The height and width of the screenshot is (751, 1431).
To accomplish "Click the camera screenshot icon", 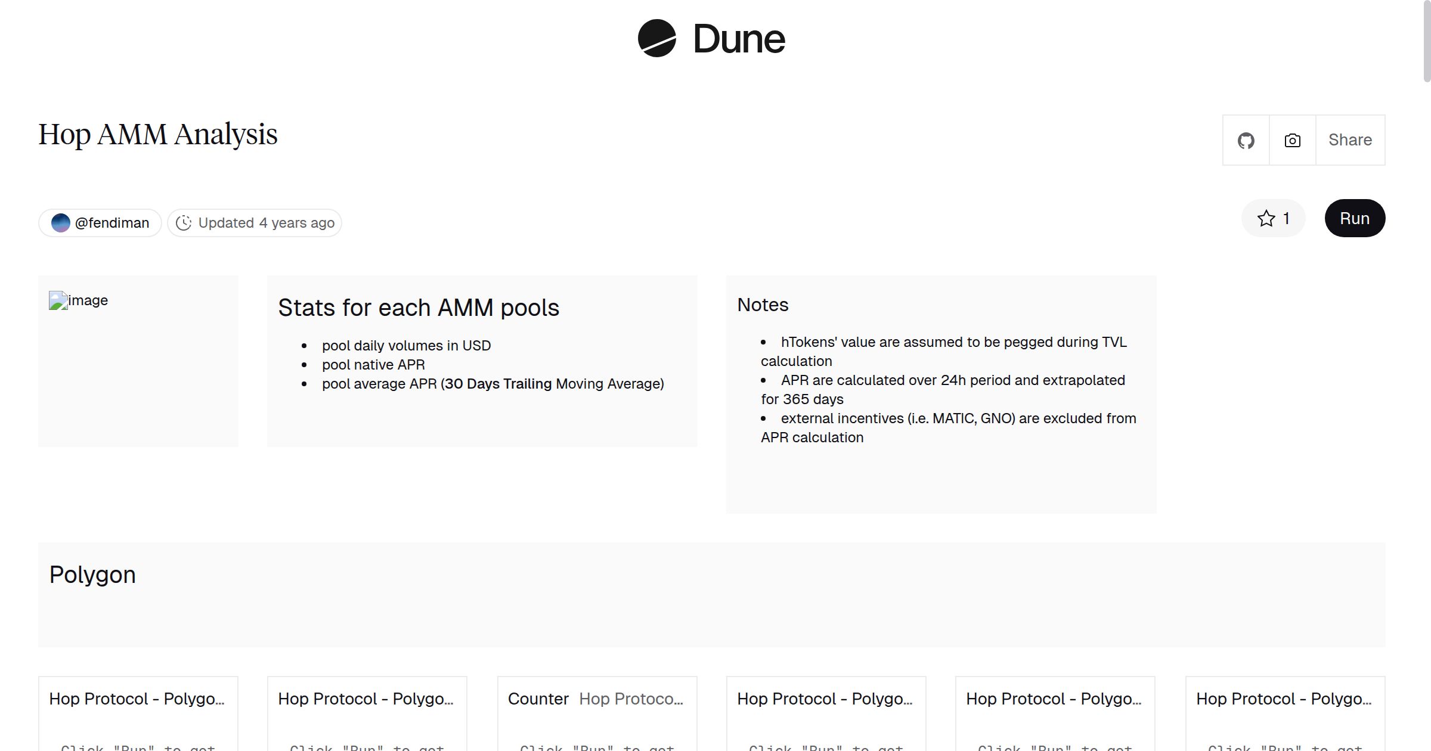I will tap(1292, 141).
